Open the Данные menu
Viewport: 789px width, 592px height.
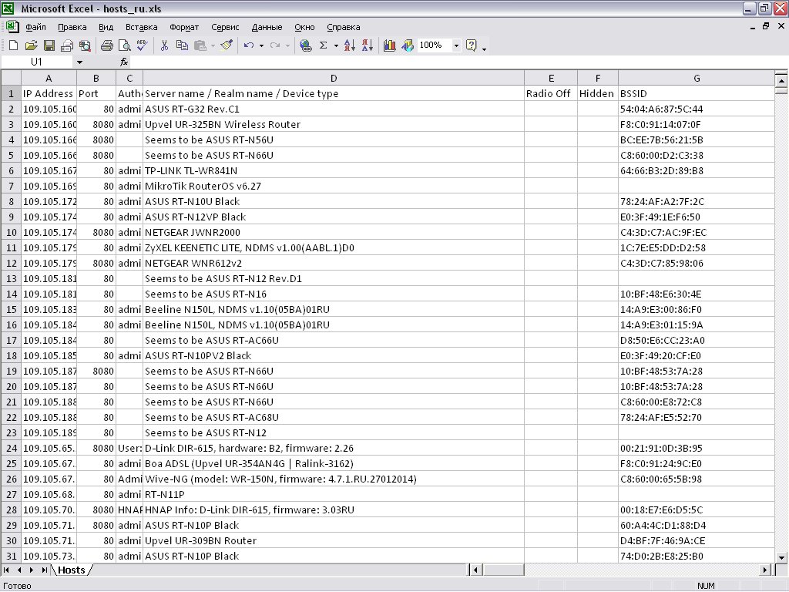[x=267, y=27]
